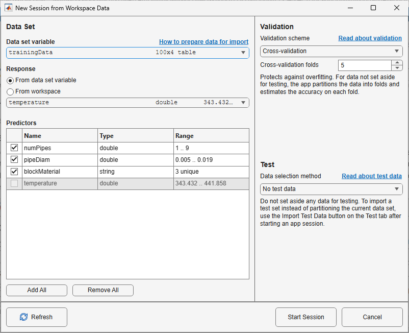Screen dimensions: 409x333
Task: Open the No test data dropdown
Action: [x=331, y=189]
